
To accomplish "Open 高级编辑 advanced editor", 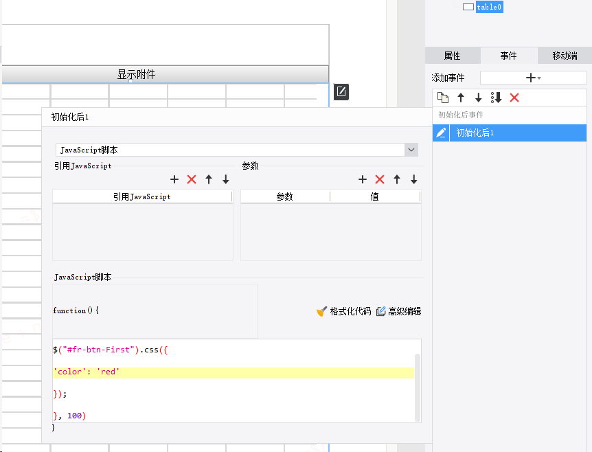I will [x=398, y=311].
